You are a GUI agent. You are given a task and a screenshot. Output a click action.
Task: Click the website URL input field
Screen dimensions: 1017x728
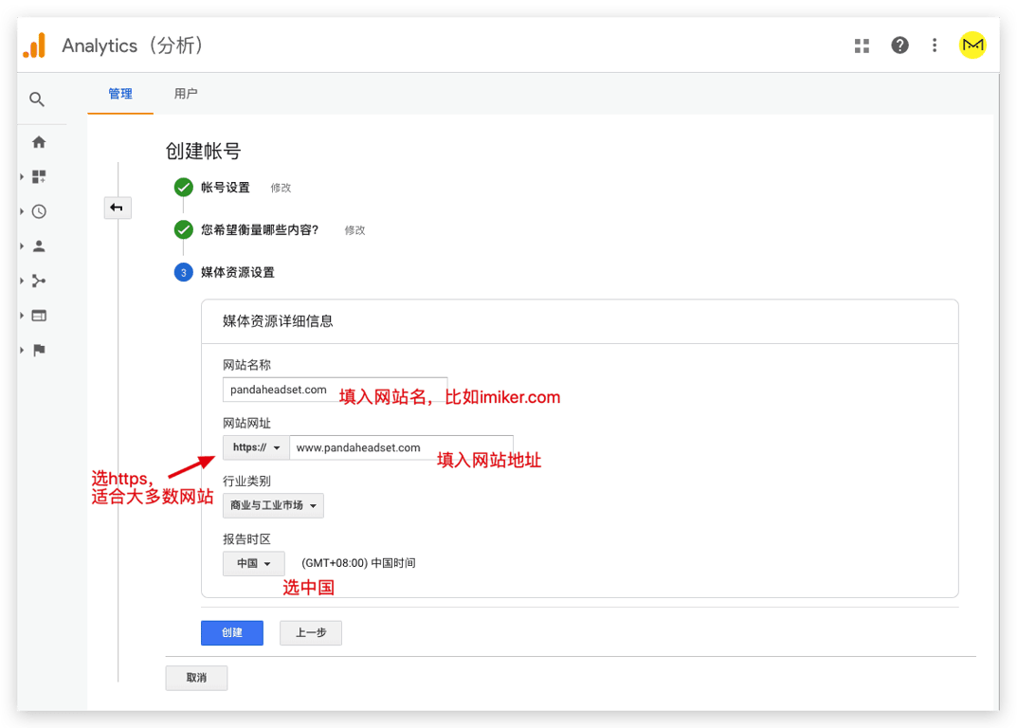click(x=400, y=448)
